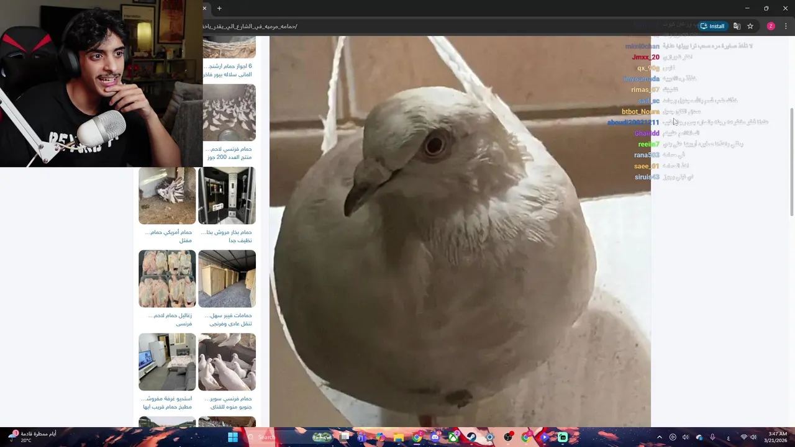The height and width of the screenshot is (447, 795).
Task: Open Chrome's three-dot menu
Action: (786, 26)
